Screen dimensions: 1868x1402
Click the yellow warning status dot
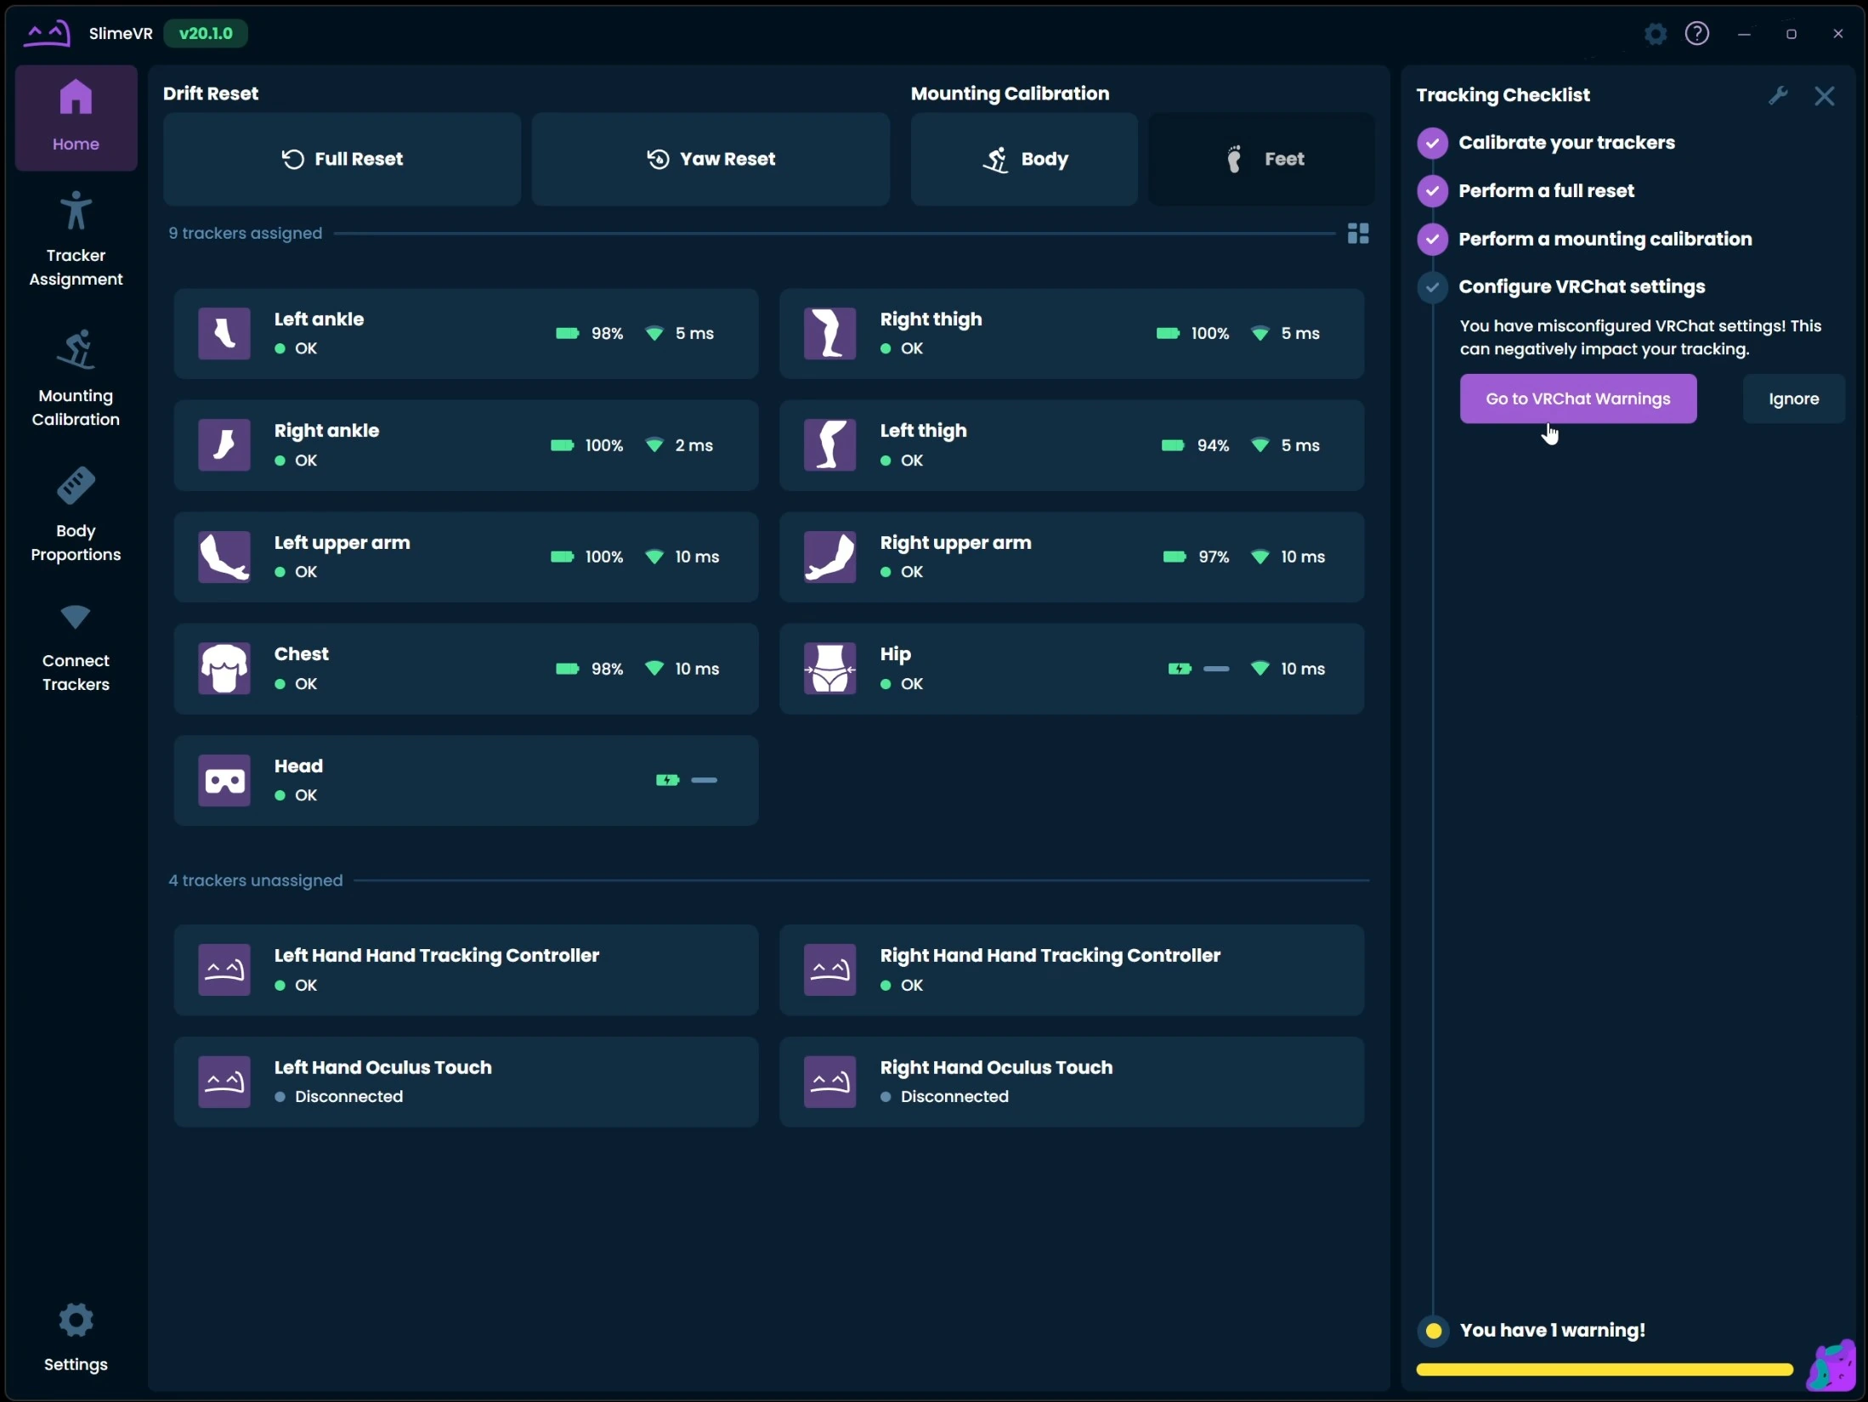[1434, 1331]
